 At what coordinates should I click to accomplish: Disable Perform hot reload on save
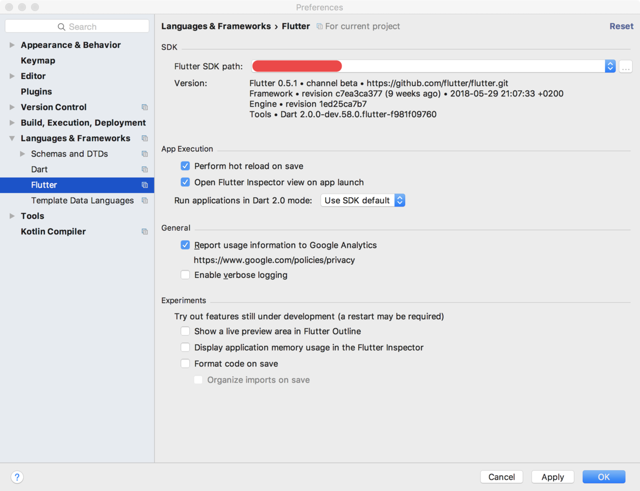pyautogui.click(x=185, y=166)
